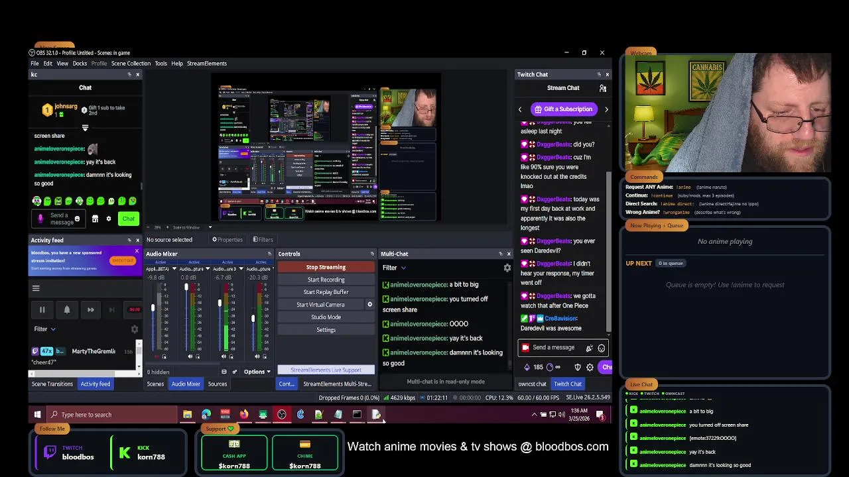
Task: Open Audio..ure 3 channel dropdown arrow
Action: coord(241,269)
